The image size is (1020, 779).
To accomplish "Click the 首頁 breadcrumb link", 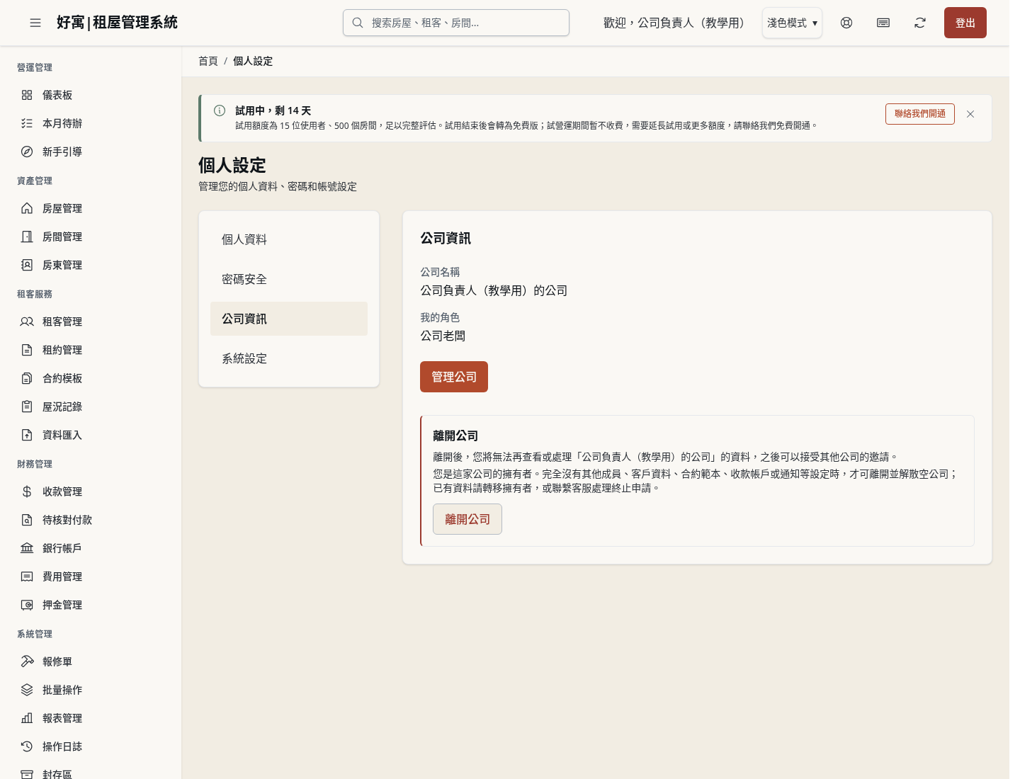I will [208, 61].
